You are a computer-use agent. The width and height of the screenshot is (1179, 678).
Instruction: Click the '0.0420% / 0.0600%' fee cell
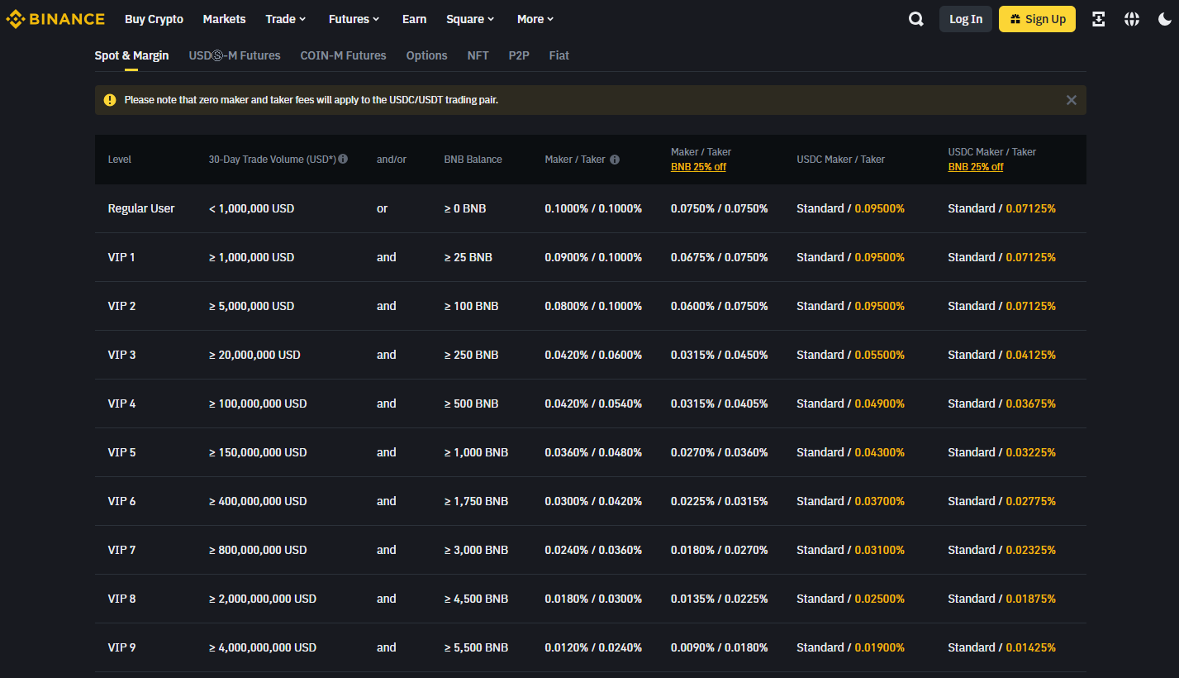click(x=593, y=355)
